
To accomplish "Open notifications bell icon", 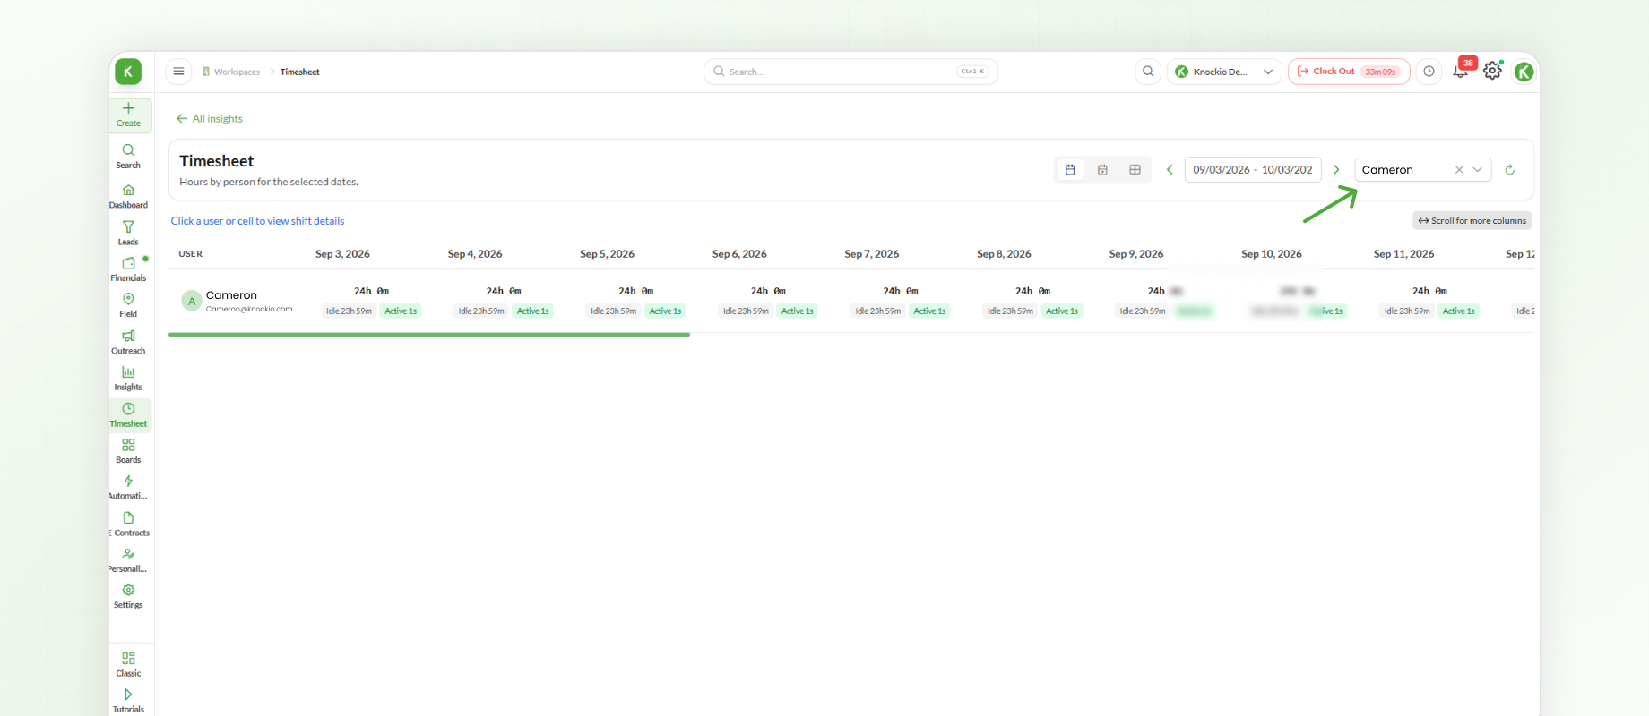I will pos(1460,72).
